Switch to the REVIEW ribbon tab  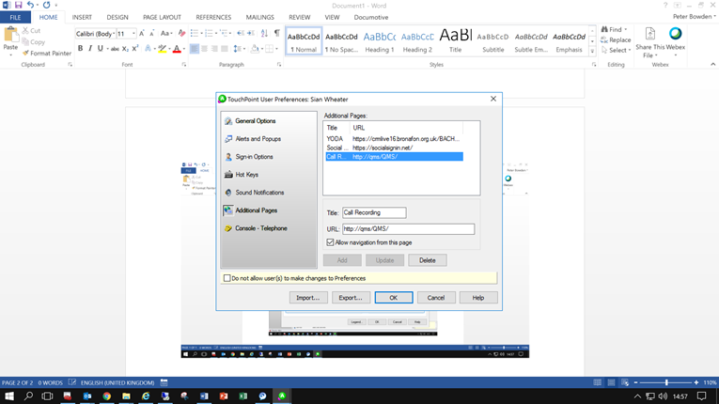point(300,17)
